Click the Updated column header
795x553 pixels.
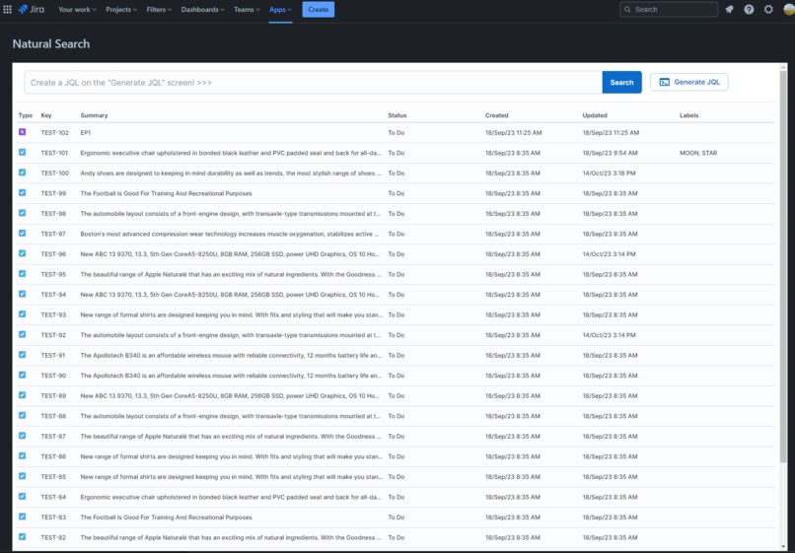point(595,115)
